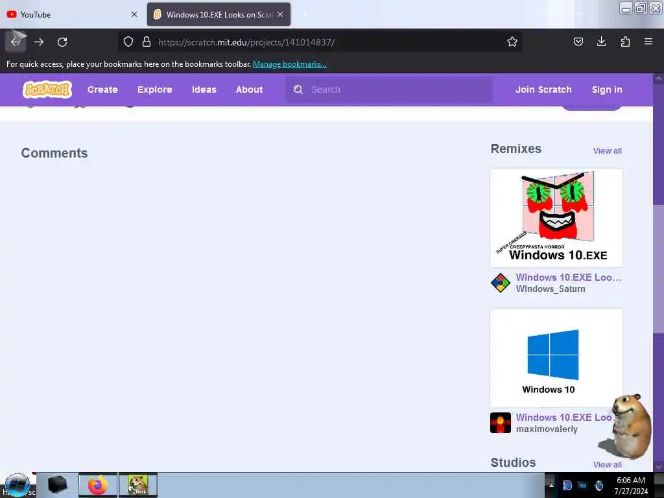Show hidden system tray icons arrow
The height and width of the screenshot is (498, 664).
click(551, 485)
